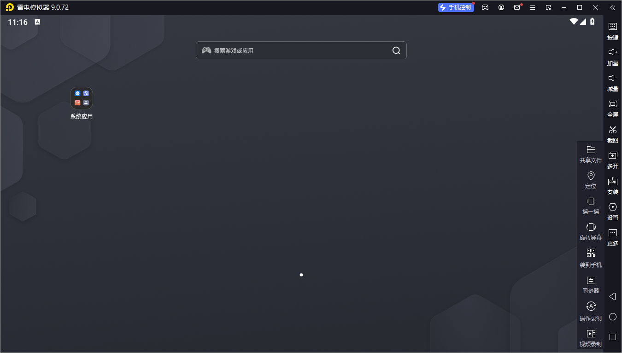Click the keyboard input A indicator

(x=37, y=22)
